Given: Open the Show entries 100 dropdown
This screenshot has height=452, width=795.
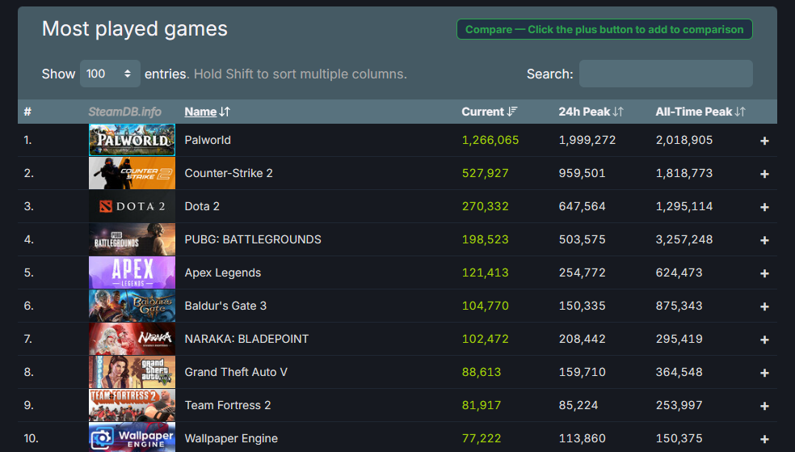Looking at the screenshot, I should (110, 74).
